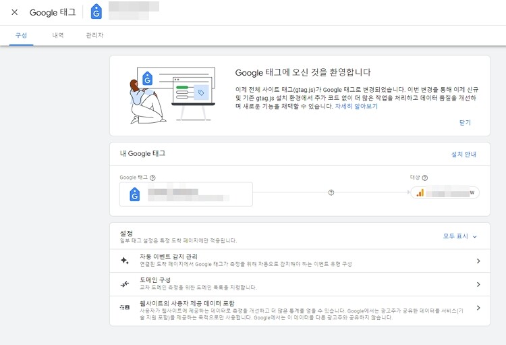
Task: Click the 내 Google 태그 section heading
Action: 142,154
